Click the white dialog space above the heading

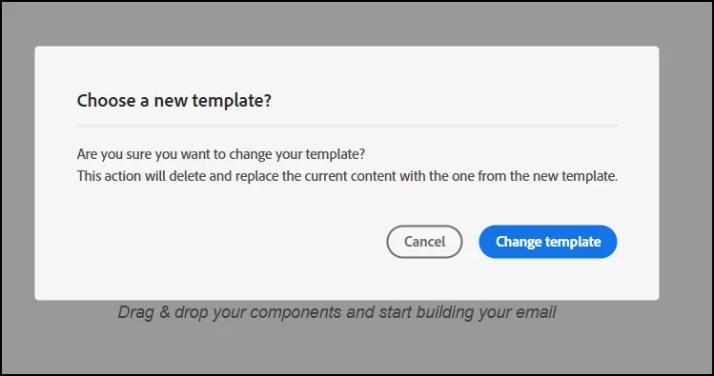pos(347,69)
